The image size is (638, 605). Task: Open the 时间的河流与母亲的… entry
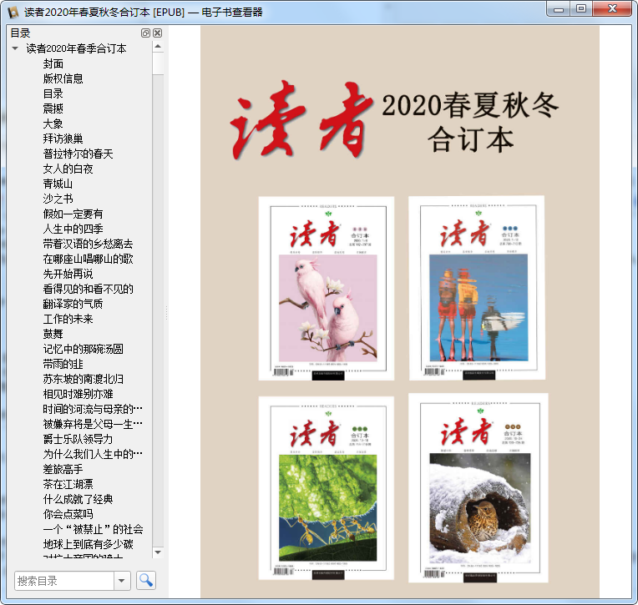(x=93, y=409)
